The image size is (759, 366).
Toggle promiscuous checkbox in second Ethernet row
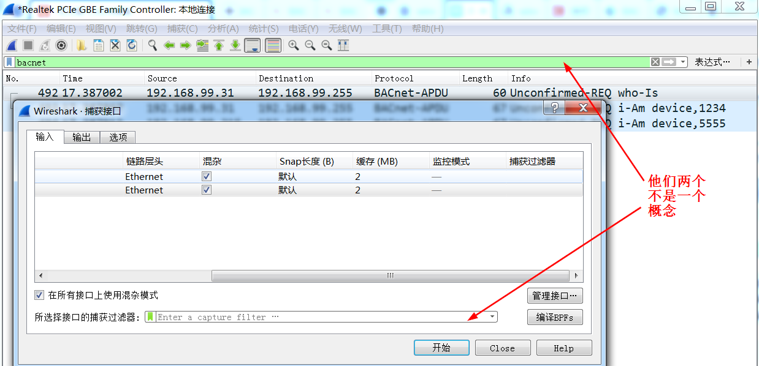pyautogui.click(x=207, y=190)
